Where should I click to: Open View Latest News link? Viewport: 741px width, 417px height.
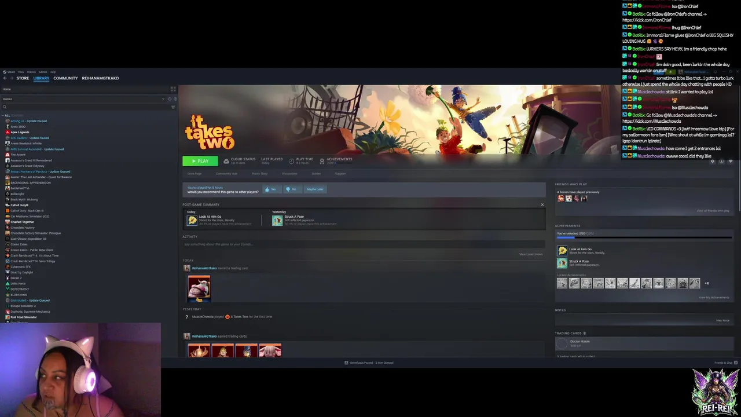(x=531, y=254)
